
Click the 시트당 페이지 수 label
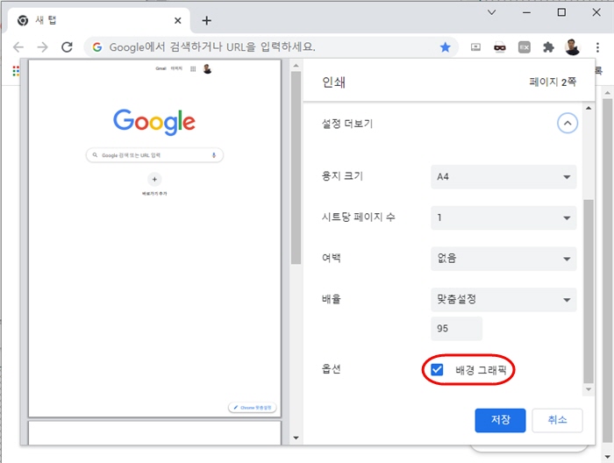coord(358,217)
